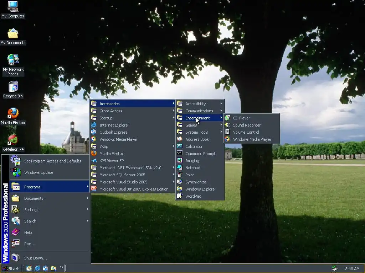Open the Documents start menu item
The height and width of the screenshot is (273, 365).
coord(50,198)
